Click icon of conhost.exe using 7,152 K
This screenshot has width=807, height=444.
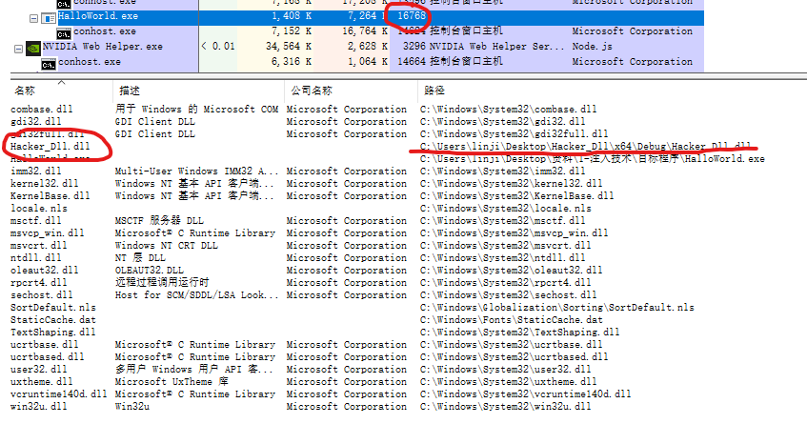[x=64, y=34]
